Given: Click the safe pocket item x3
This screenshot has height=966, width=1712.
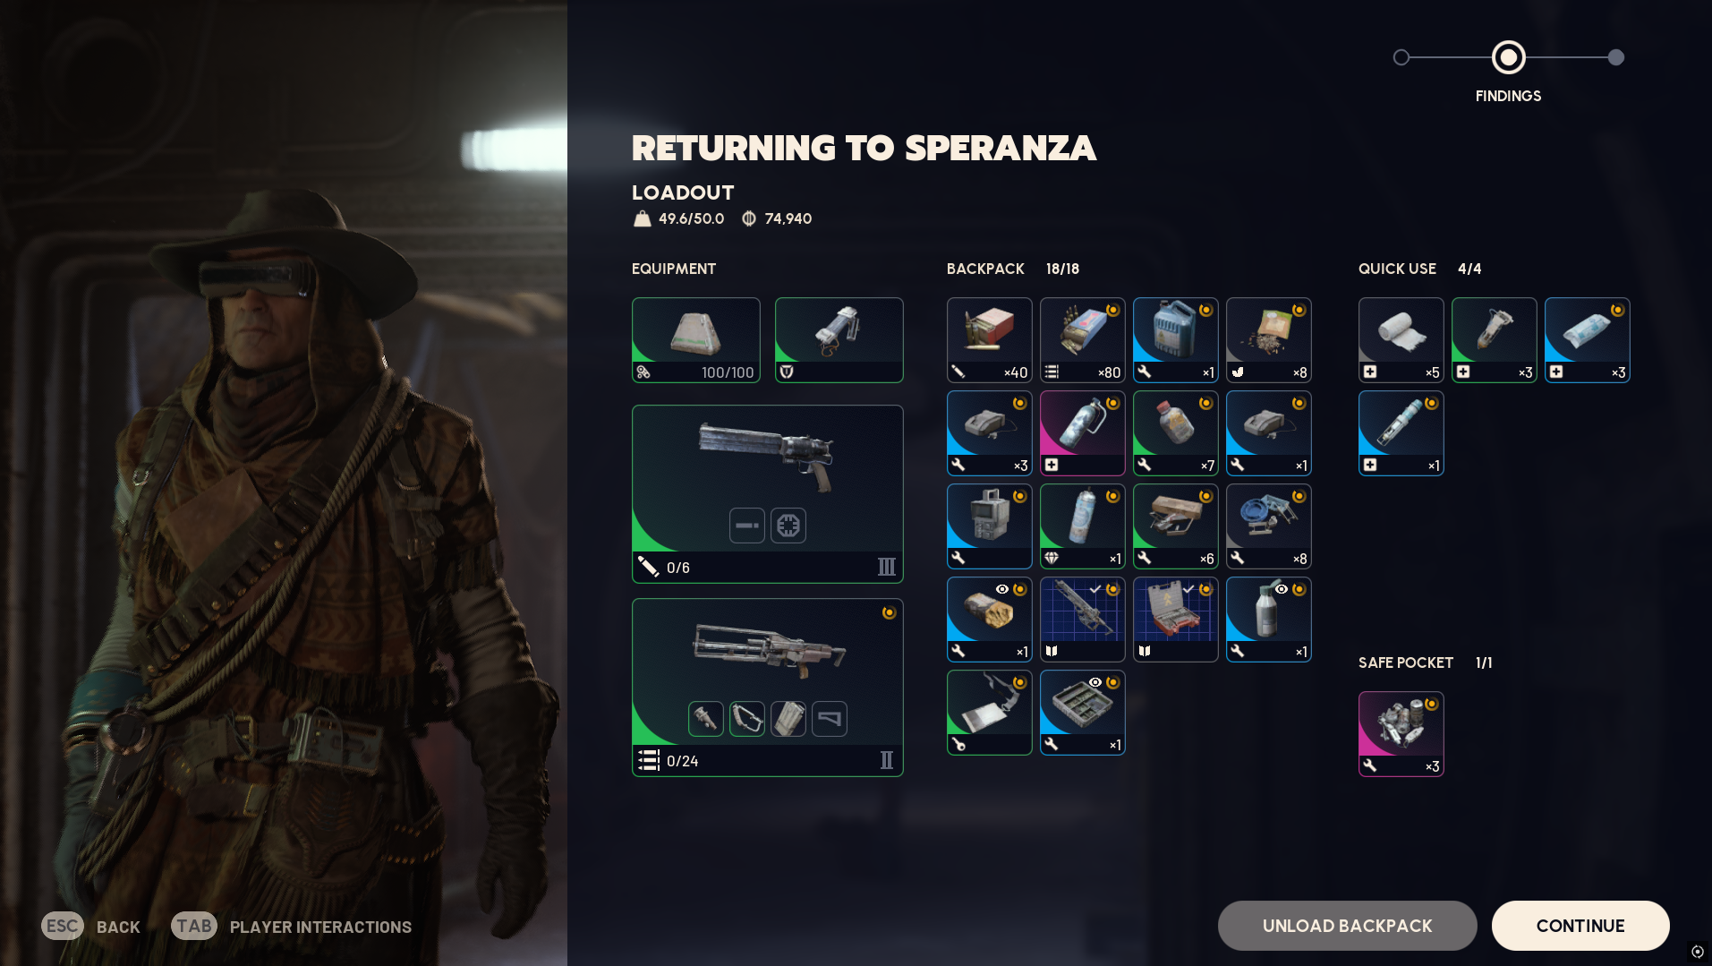Looking at the screenshot, I should [1401, 734].
